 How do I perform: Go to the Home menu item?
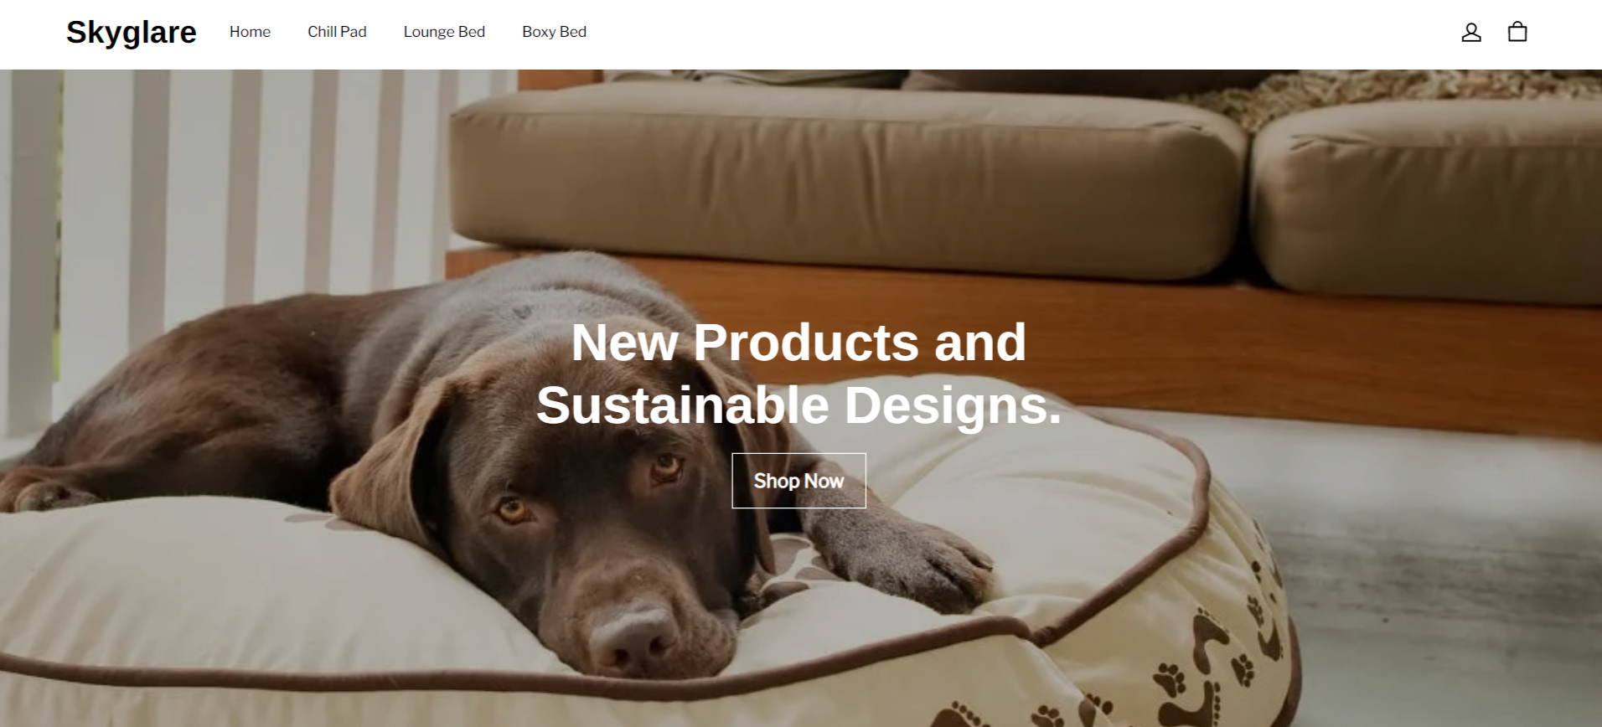[250, 32]
